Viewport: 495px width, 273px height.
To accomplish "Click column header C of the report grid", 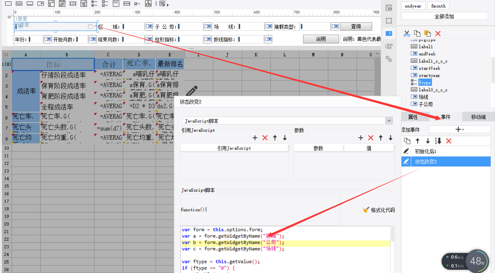I will (x=108, y=55).
